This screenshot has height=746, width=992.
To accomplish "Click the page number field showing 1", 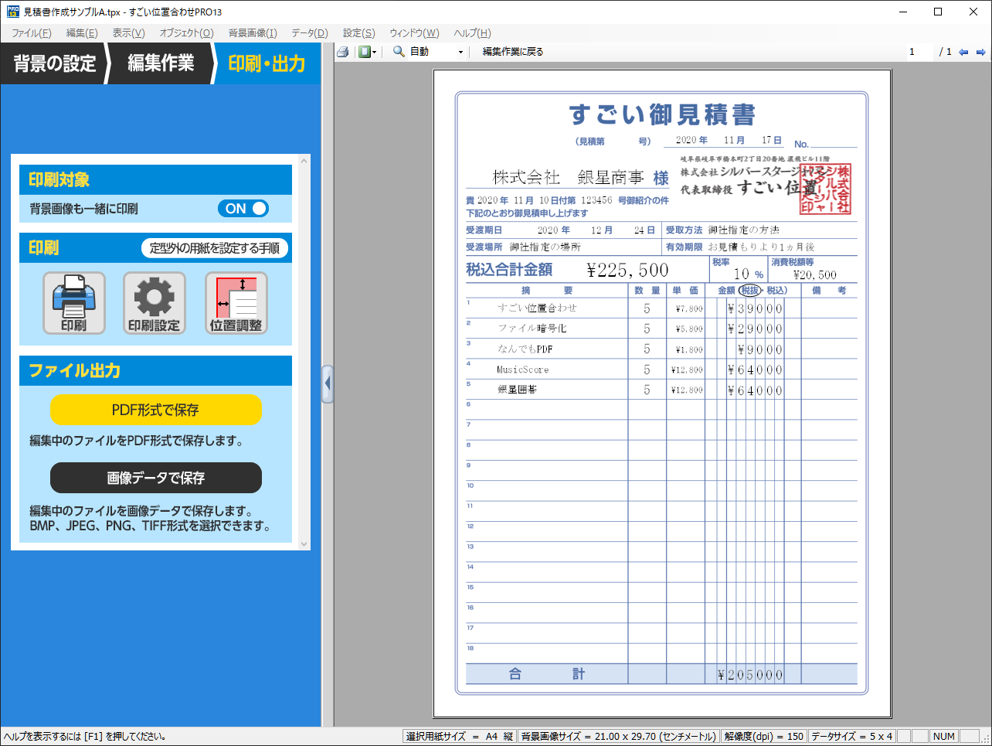I will point(920,52).
